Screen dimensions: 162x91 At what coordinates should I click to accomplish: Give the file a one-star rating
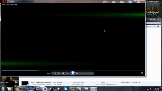click(107, 82)
